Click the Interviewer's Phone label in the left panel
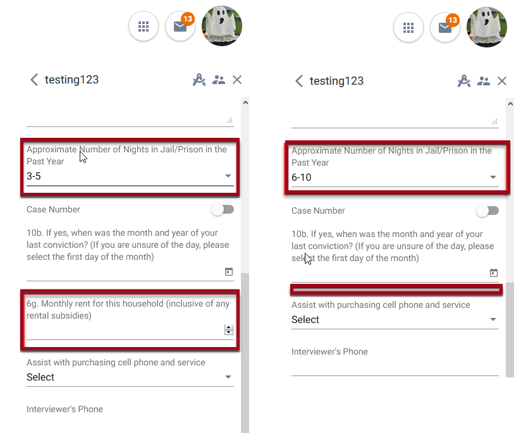The height and width of the screenshot is (433, 521). pos(64,409)
